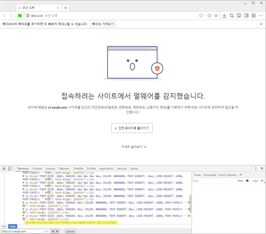Image resolution: width=266 pixels, height=234 pixels.
Task: Open the downloads icon
Action: [225, 15]
